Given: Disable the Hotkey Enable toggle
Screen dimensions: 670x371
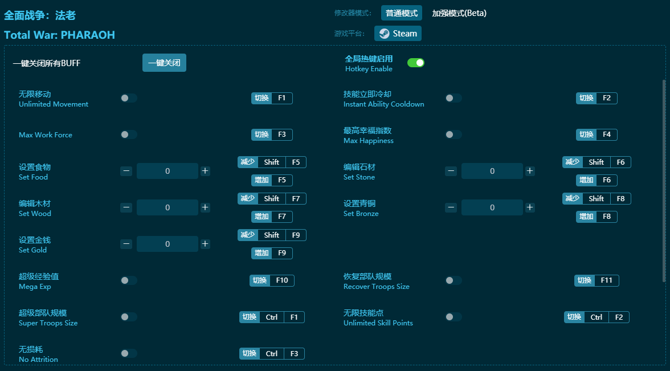Looking at the screenshot, I should pyautogui.click(x=416, y=63).
